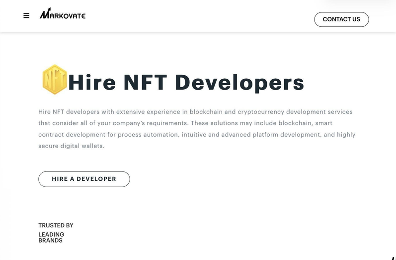The width and height of the screenshot is (396, 260).
Task: Open the hamburger navigation menu
Action: click(x=26, y=16)
